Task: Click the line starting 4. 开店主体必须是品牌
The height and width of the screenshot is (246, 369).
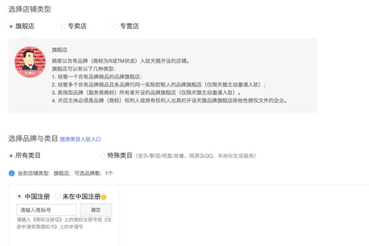Action: pyautogui.click(x=169, y=100)
